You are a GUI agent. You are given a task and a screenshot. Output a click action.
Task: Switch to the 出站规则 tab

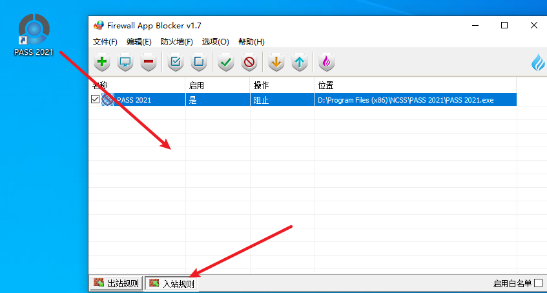(116, 283)
